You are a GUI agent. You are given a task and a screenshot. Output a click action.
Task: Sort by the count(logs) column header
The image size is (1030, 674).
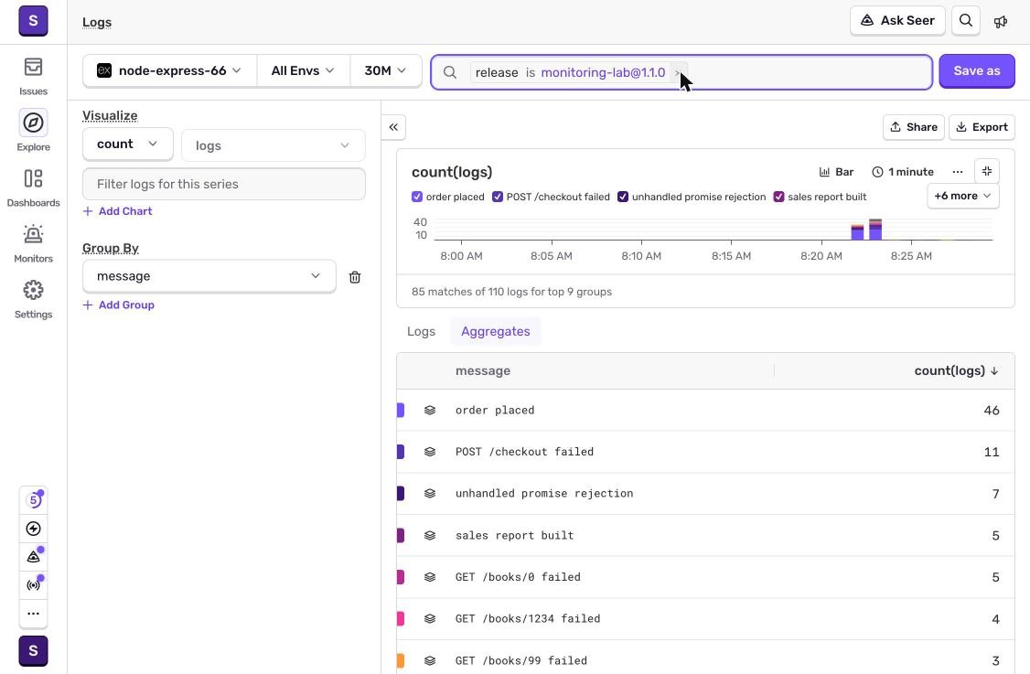(956, 370)
